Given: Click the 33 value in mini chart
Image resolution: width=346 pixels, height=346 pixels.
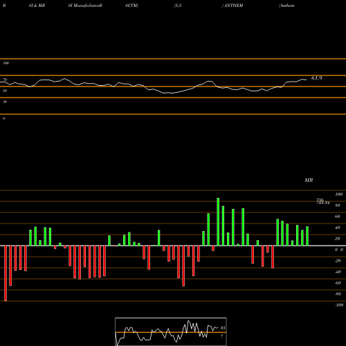Looking at the screenshot, I should click(x=222, y=328).
